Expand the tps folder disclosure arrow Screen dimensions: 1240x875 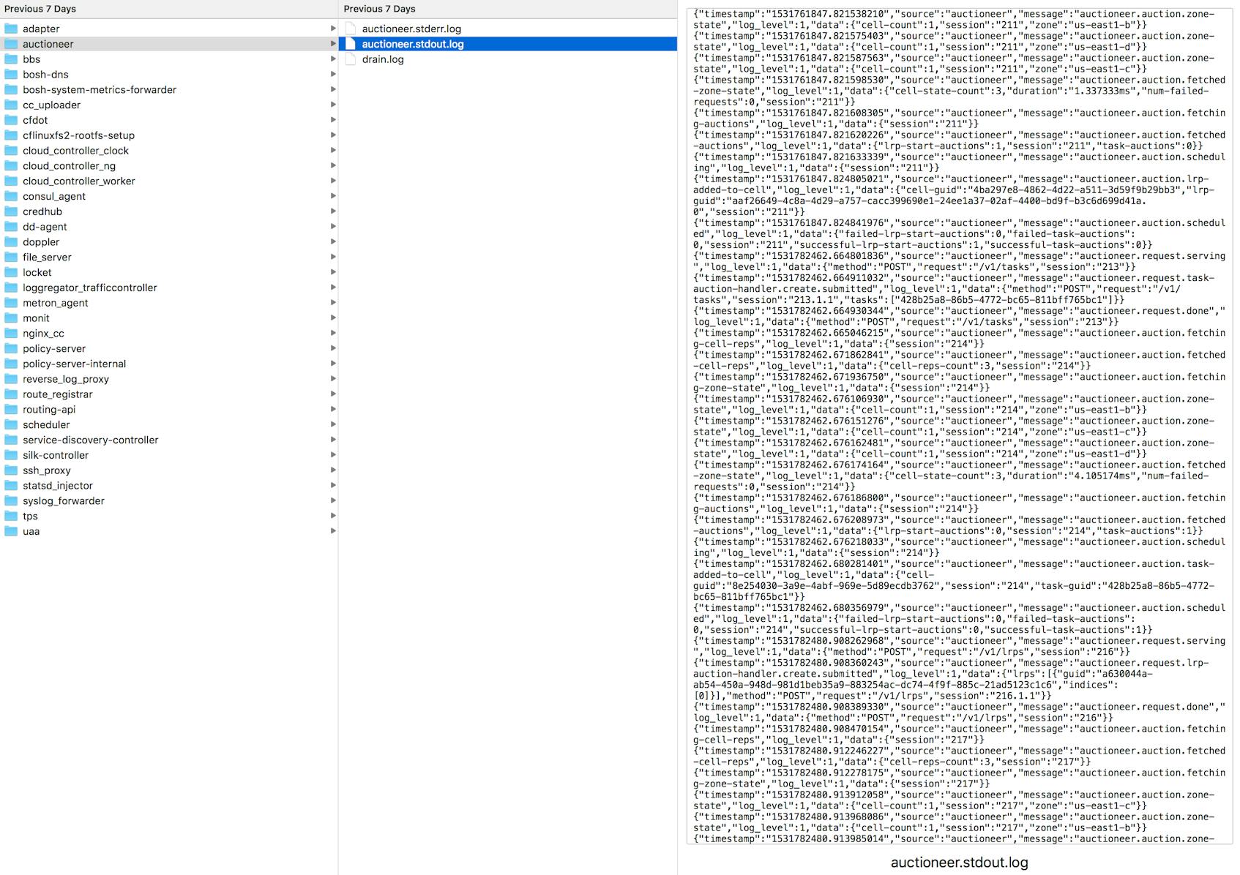[x=333, y=516]
